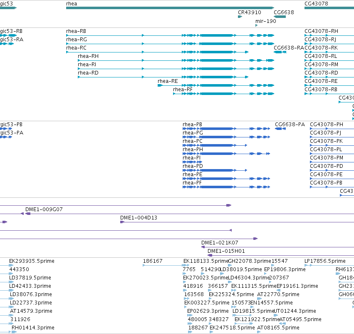The height and width of the screenshot is (334, 354).
Task: Click the EK118133.5prime EST label
Action: (x=206, y=261)
